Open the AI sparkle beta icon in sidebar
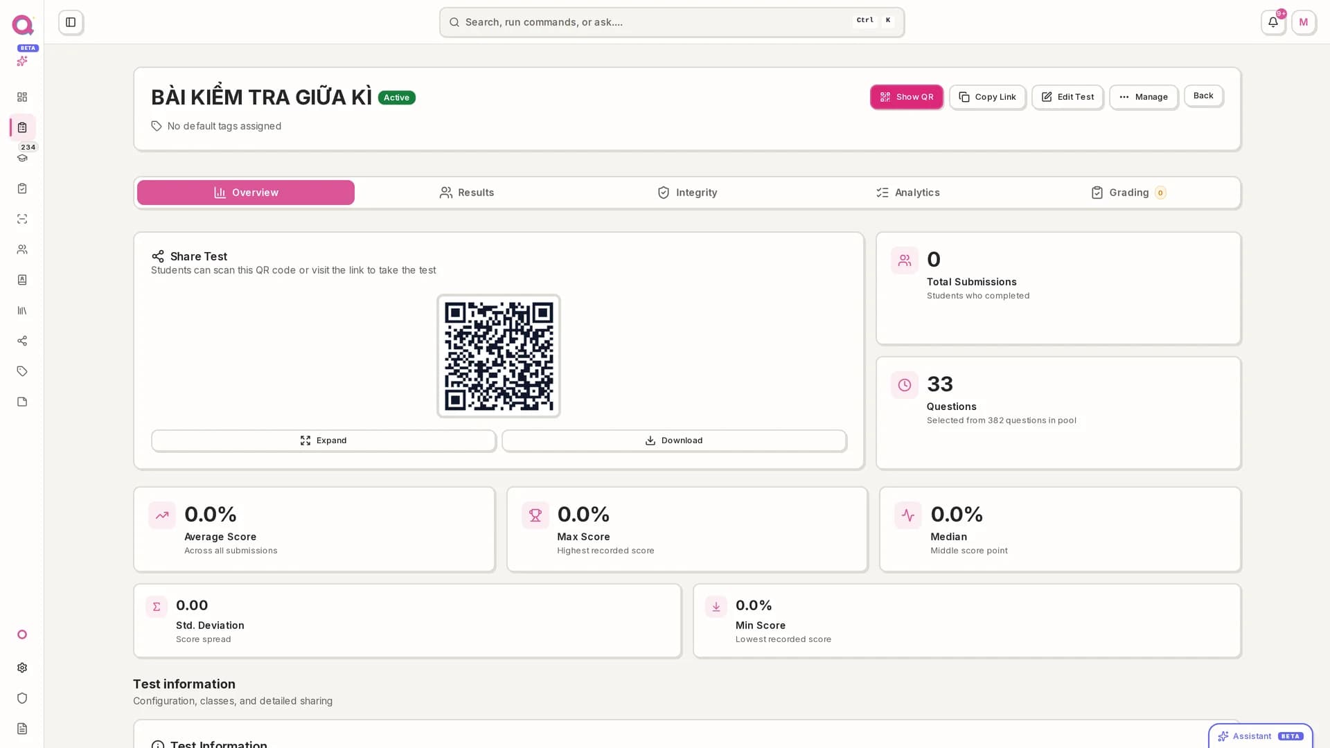The image size is (1330, 748). click(22, 61)
